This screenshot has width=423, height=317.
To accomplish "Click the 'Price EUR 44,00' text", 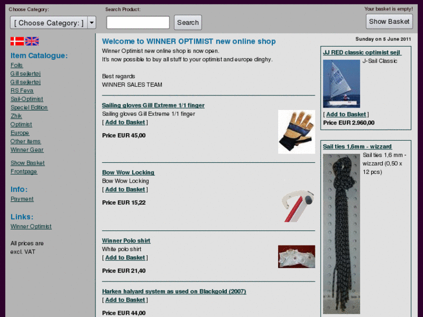I will 124,313.
